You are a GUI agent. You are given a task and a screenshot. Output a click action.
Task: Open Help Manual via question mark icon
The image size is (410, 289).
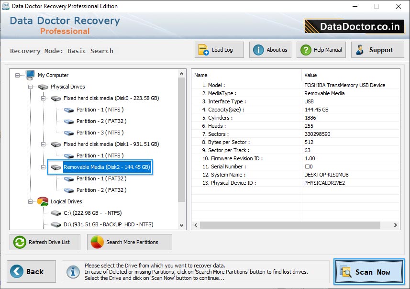point(305,50)
